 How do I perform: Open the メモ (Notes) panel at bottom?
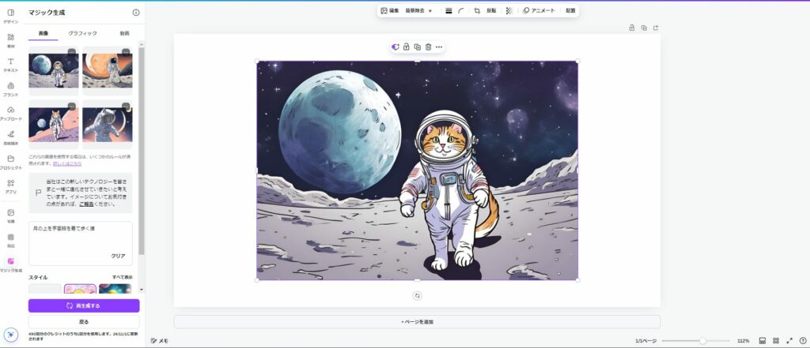pyautogui.click(x=159, y=341)
